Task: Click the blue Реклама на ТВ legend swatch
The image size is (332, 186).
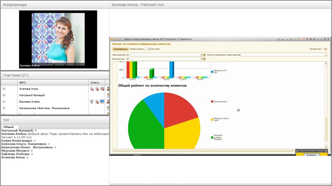Action: pos(212,72)
